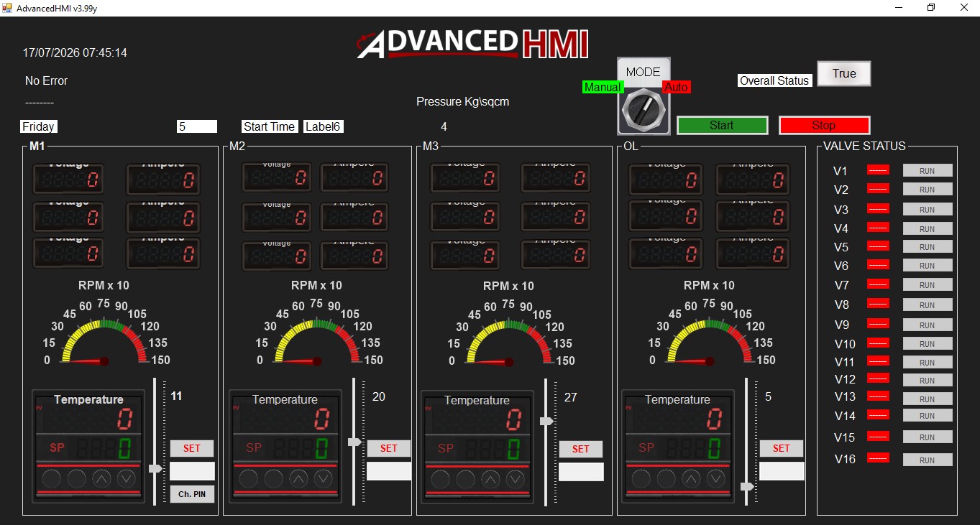Click RUN button for valve V13
The image size is (980, 525).
pyautogui.click(x=928, y=399)
